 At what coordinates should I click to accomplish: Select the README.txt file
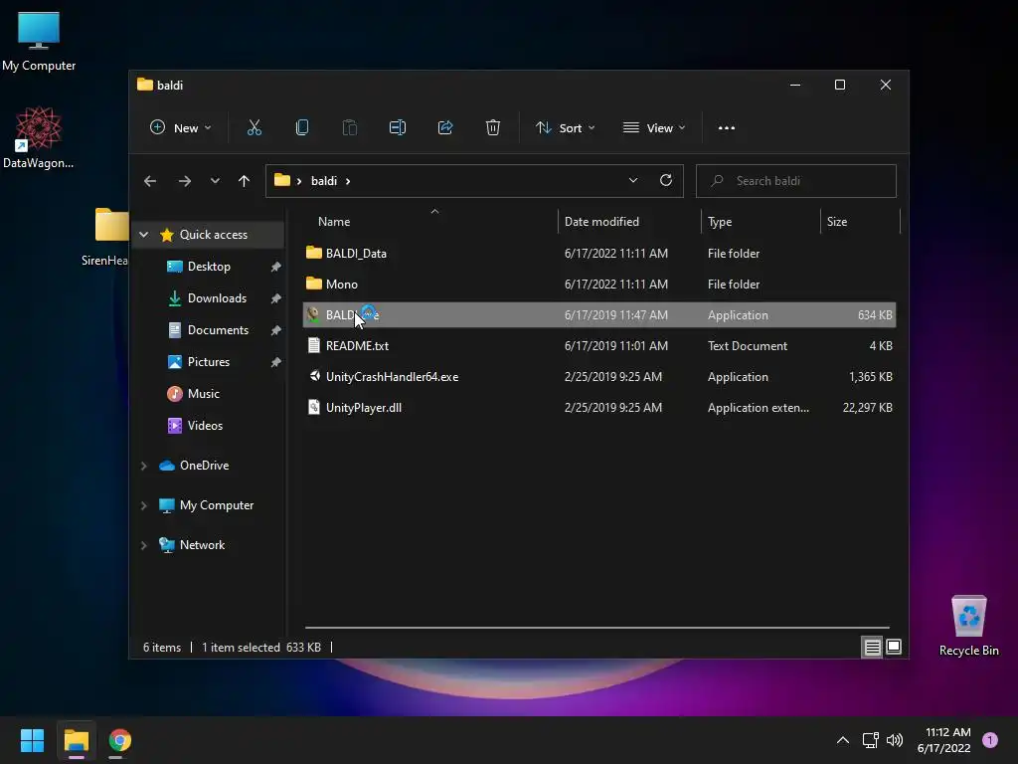(598, 345)
